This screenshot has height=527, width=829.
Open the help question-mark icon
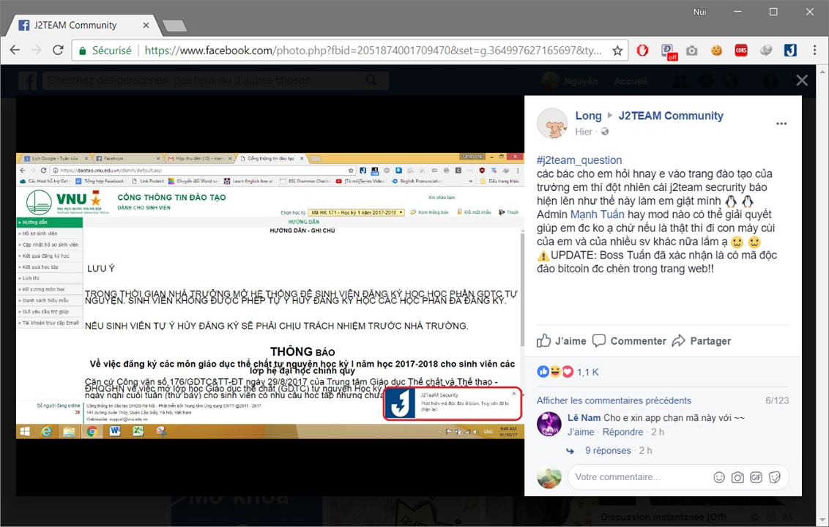click(770, 81)
